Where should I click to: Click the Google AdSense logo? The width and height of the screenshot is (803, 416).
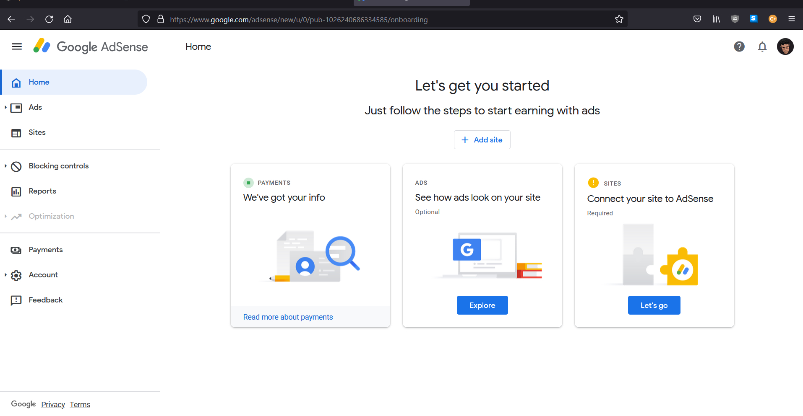91,47
